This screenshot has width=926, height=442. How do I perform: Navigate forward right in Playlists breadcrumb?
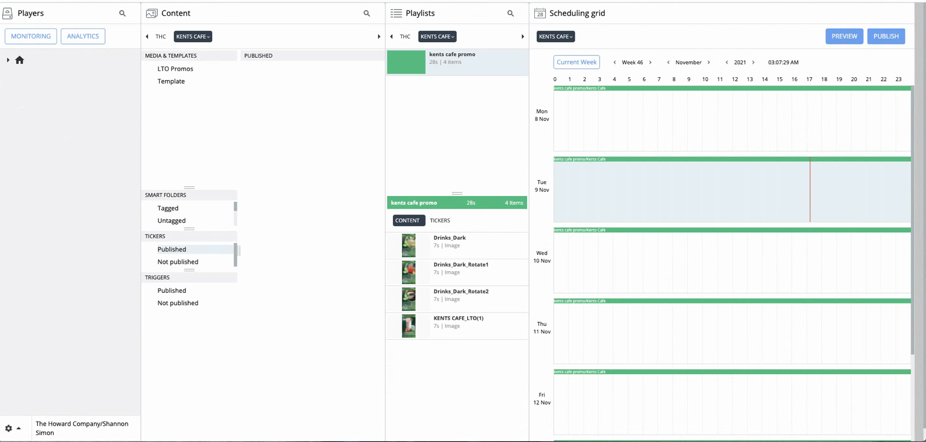[x=523, y=36]
